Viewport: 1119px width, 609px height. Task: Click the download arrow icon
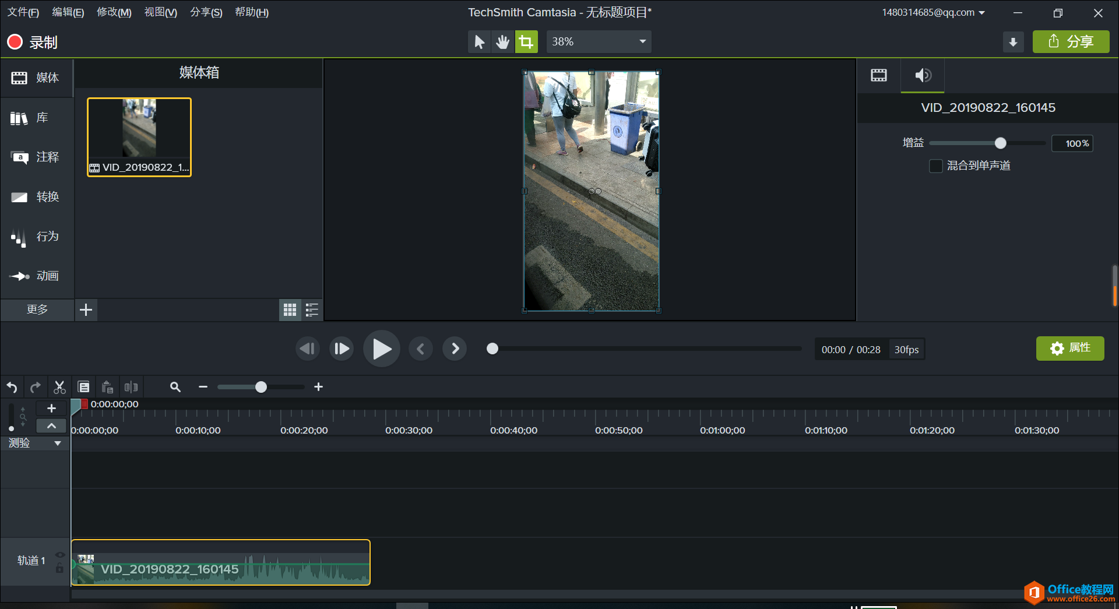coord(1013,42)
